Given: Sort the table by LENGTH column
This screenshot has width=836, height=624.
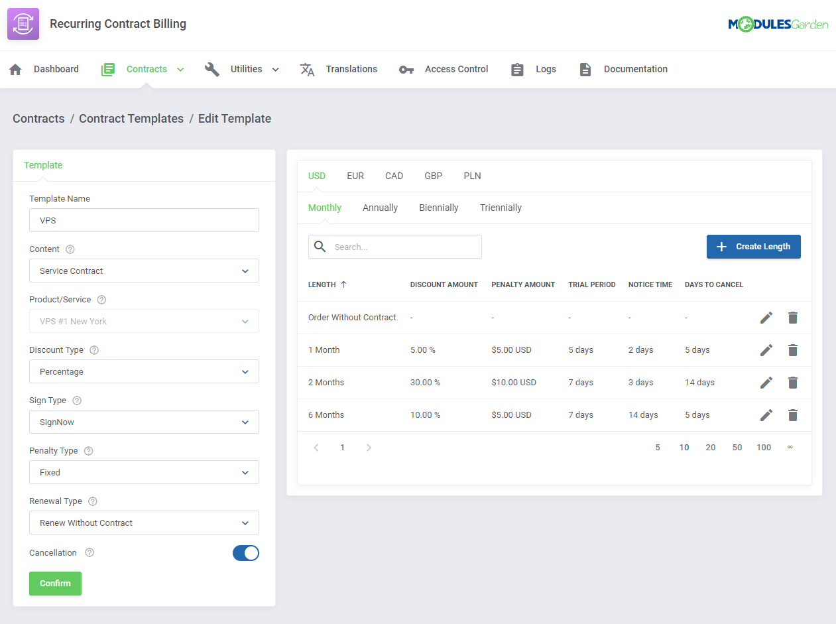Looking at the screenshot, I should [x=327, y=284].
